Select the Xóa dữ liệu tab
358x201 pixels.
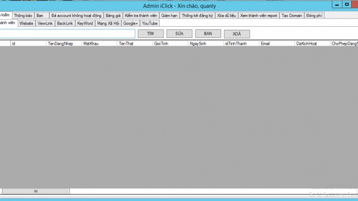tap(226, 15)
